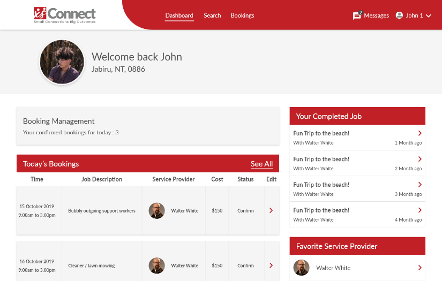This screenshot has height=281, width=442.
Task: Click Walter White name in 16 October booking
Action: tap(185, 265)
